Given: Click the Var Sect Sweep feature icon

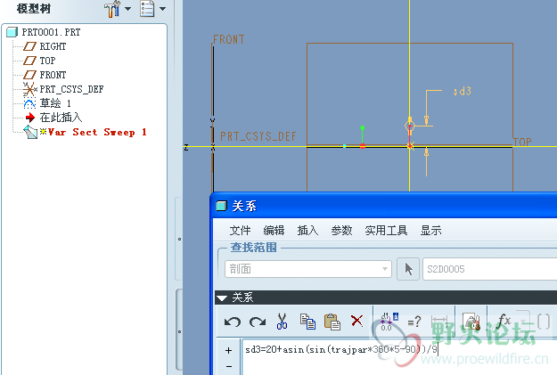Looking at the screenshot, I should (30, 132).
